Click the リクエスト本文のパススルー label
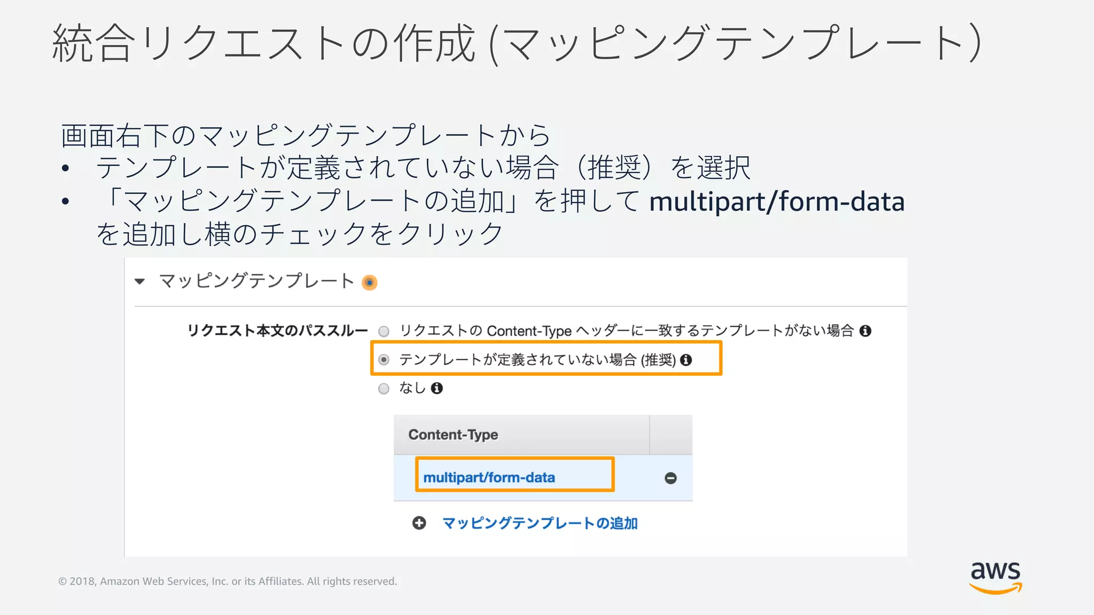The height and width of the screenshot is (615, 1094). 277,330
